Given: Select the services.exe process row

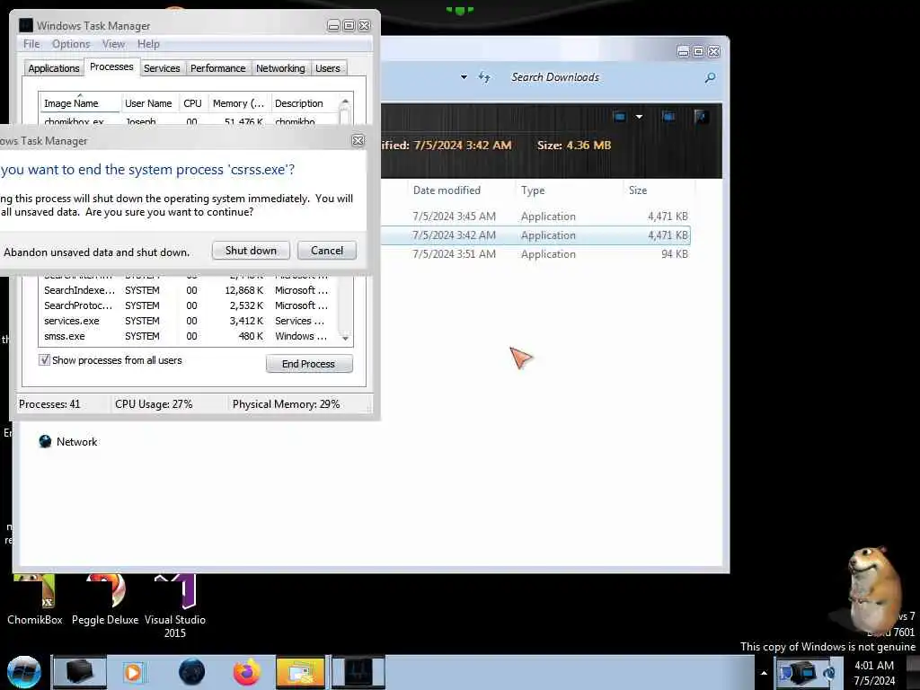Looking at the screenshot, I should pos(188,321).
